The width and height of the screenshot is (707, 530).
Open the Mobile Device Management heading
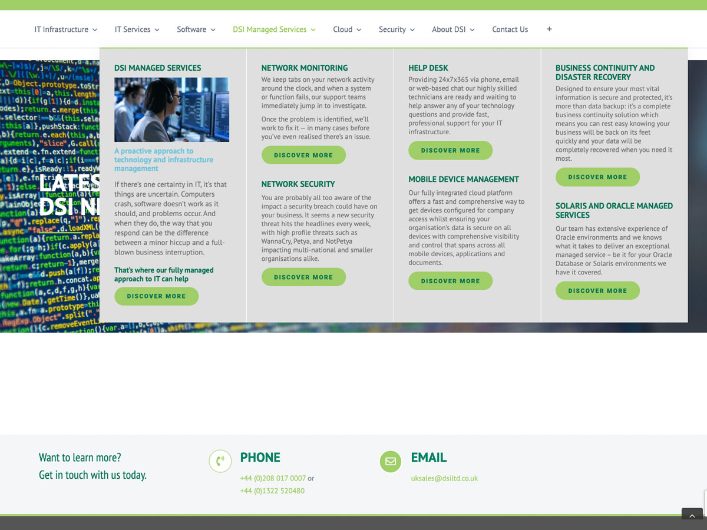[464, 179]
